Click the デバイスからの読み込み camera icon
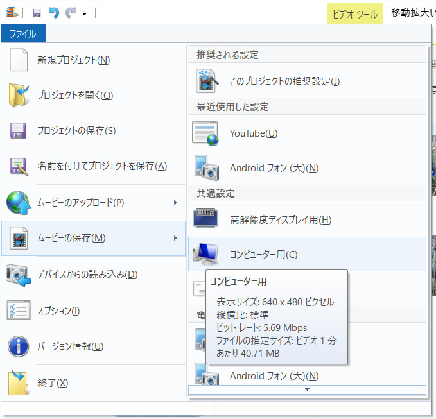The height and width of the screenshot is (419, 436). pyautogui.click(x=19, y=275)
